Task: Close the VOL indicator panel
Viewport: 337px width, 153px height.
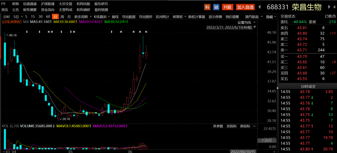Action: (x=254, y=126)
